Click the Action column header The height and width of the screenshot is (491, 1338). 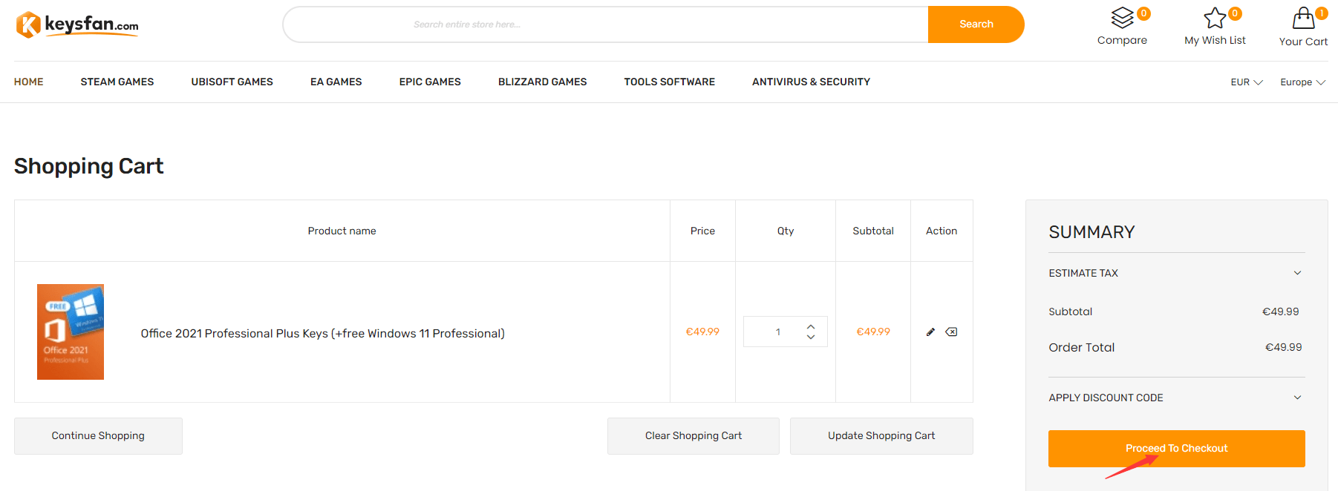point(942,231)
